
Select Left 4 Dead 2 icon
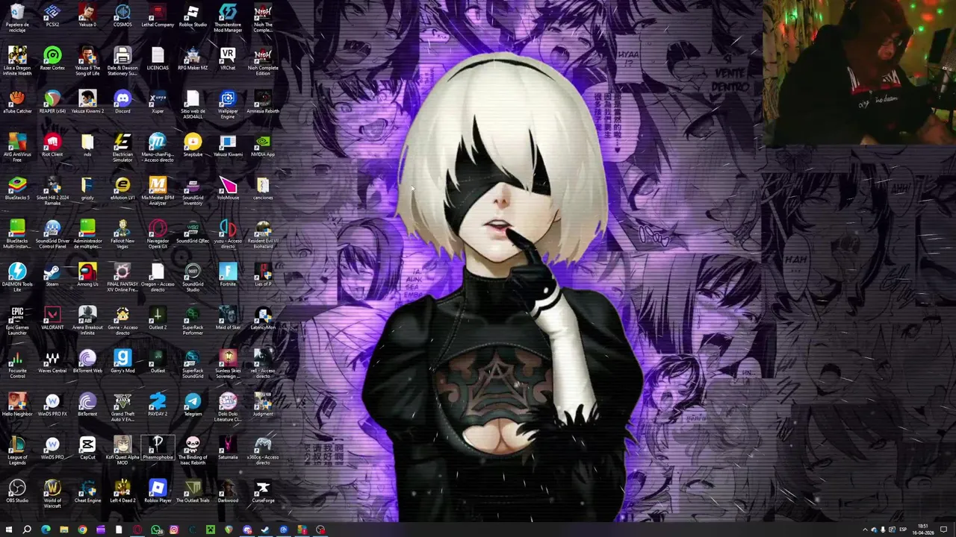(122, 492)
